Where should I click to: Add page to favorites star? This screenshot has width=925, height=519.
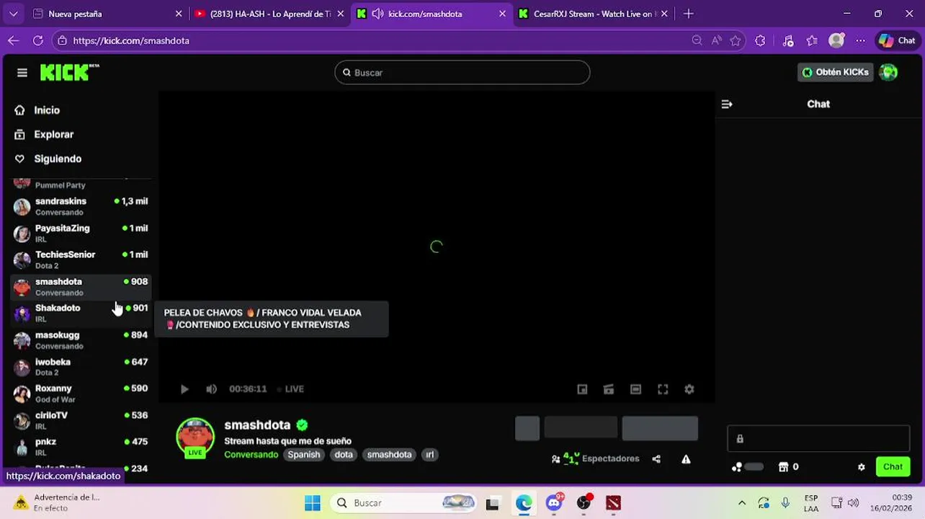point(736,41)
